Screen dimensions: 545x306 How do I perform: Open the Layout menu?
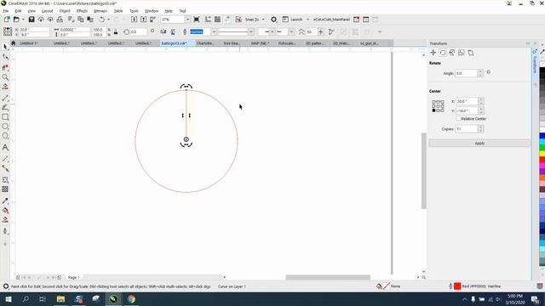(x=48, y=11)
